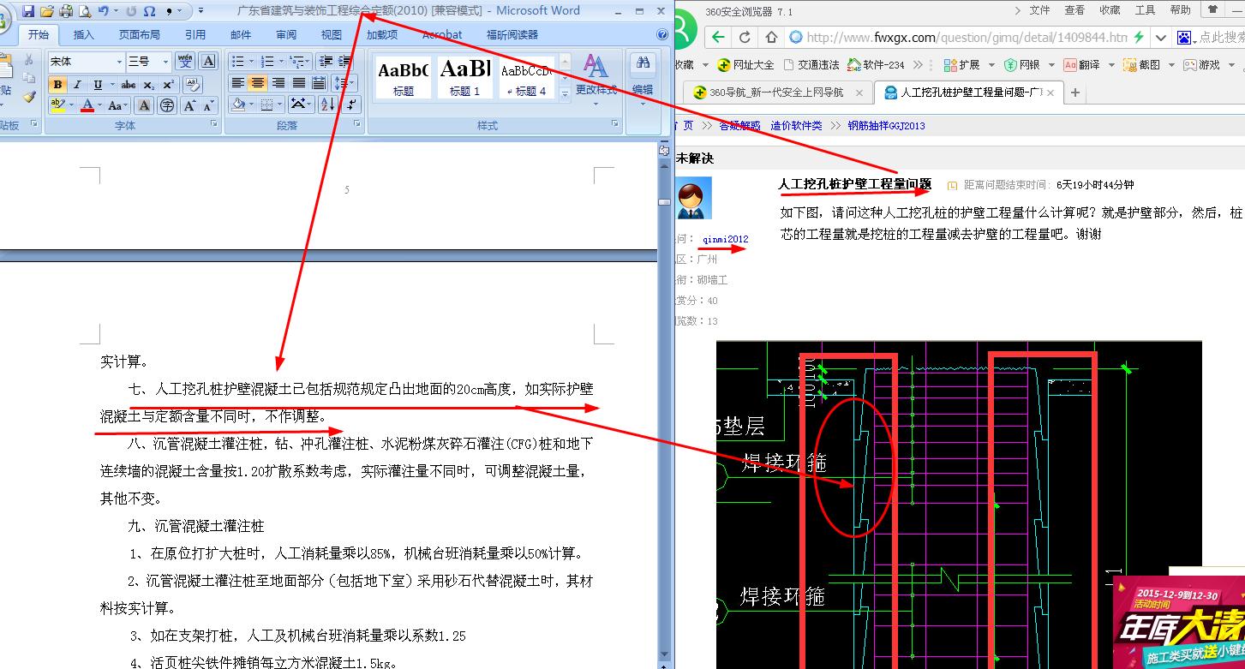1245x669 pixels.
Task: Open 引用 ribbon tab
Action: 195,35
